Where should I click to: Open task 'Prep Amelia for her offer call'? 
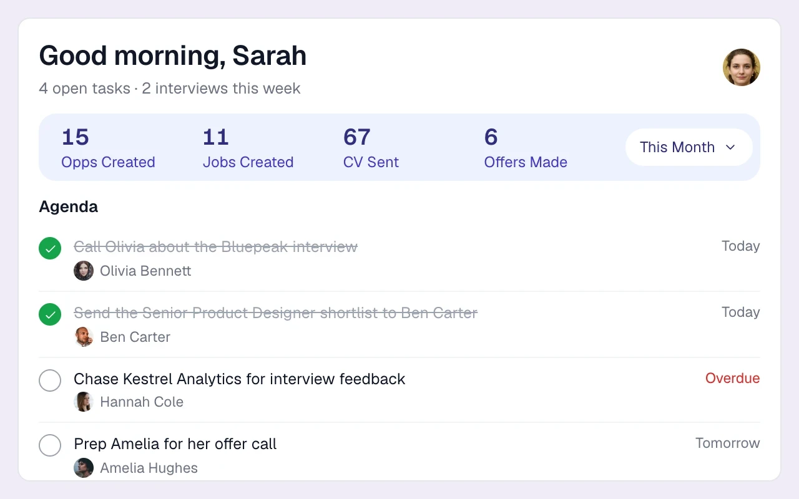(x=175, y=444)
